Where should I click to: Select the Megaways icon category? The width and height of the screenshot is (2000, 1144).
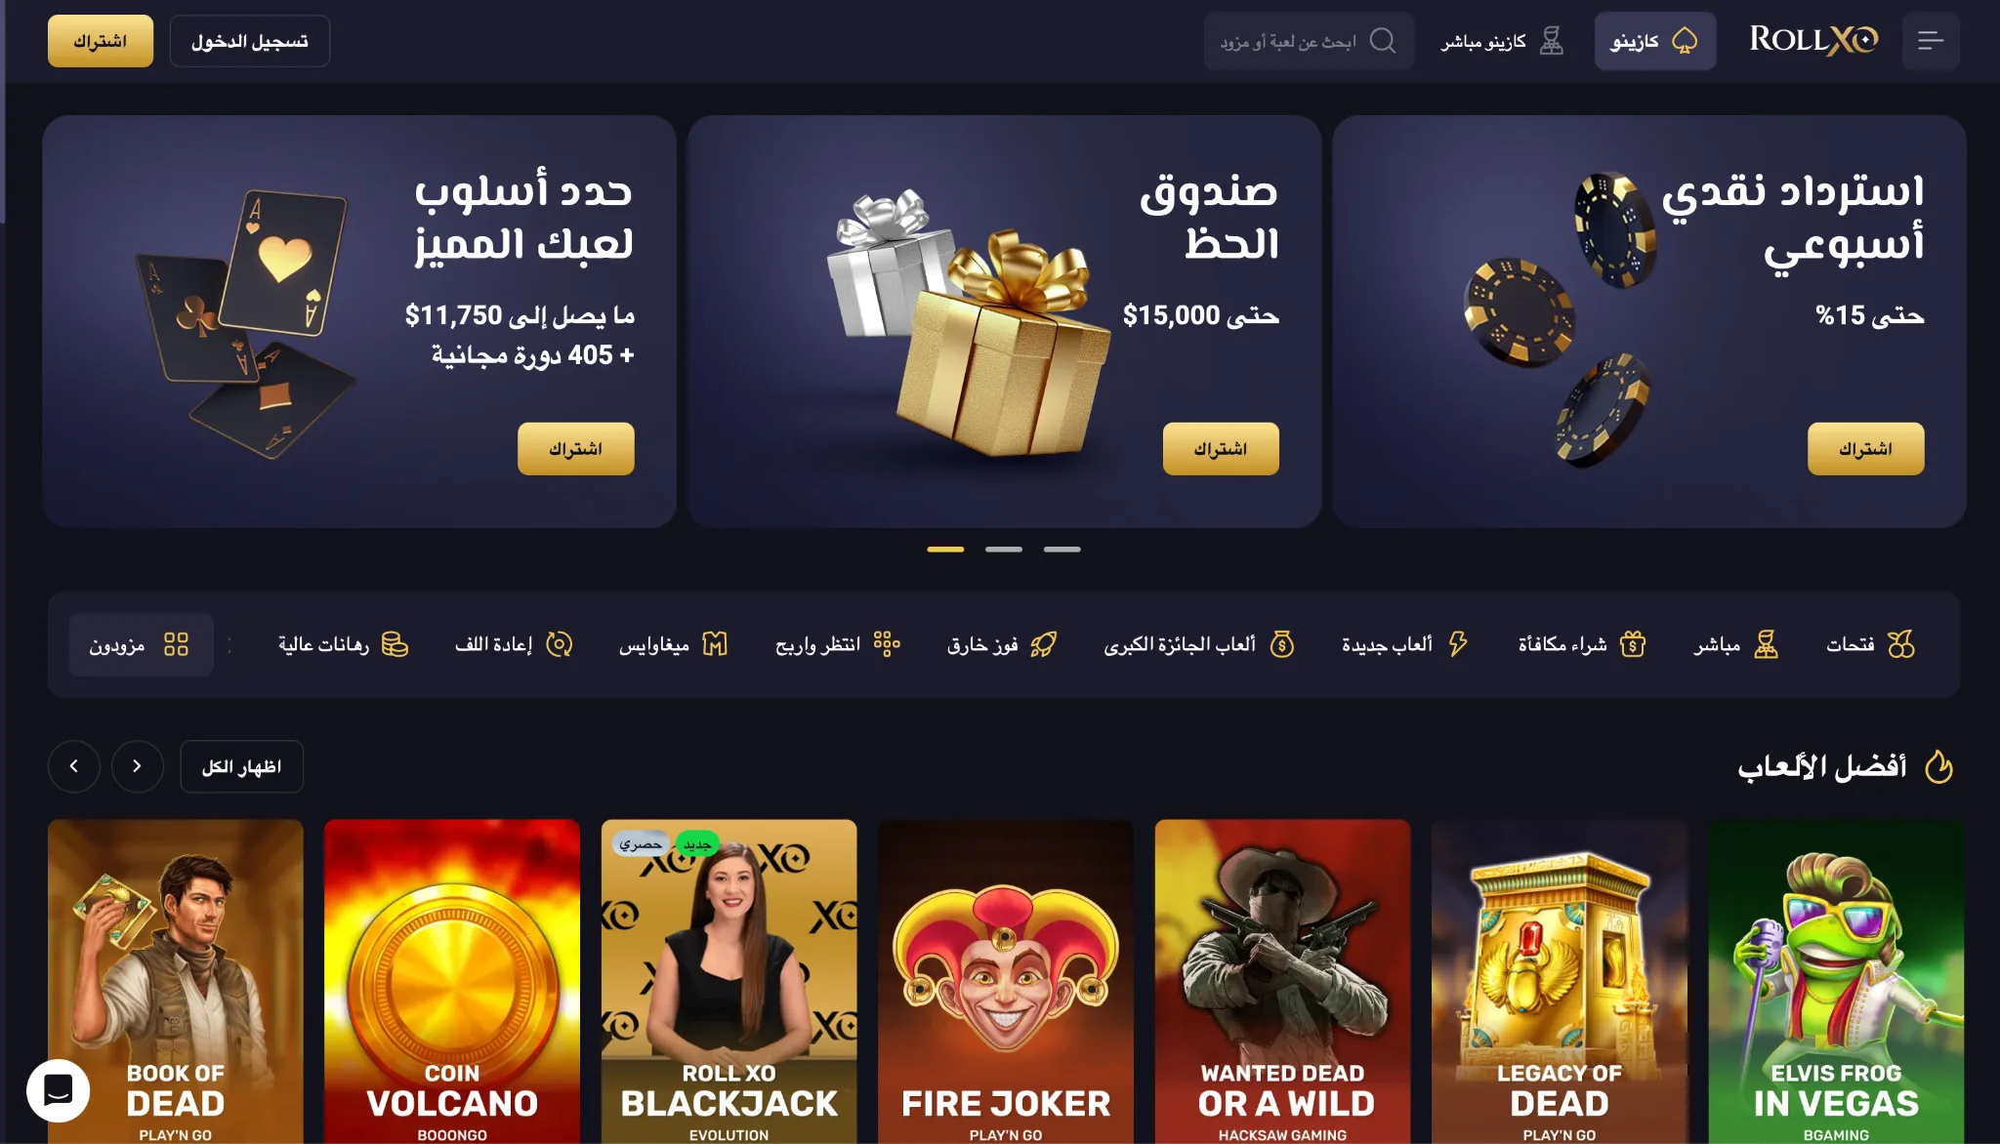(x=673, y=644)
